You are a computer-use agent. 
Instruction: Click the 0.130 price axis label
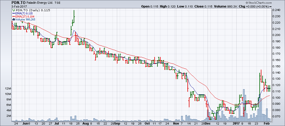coord(277,79)
